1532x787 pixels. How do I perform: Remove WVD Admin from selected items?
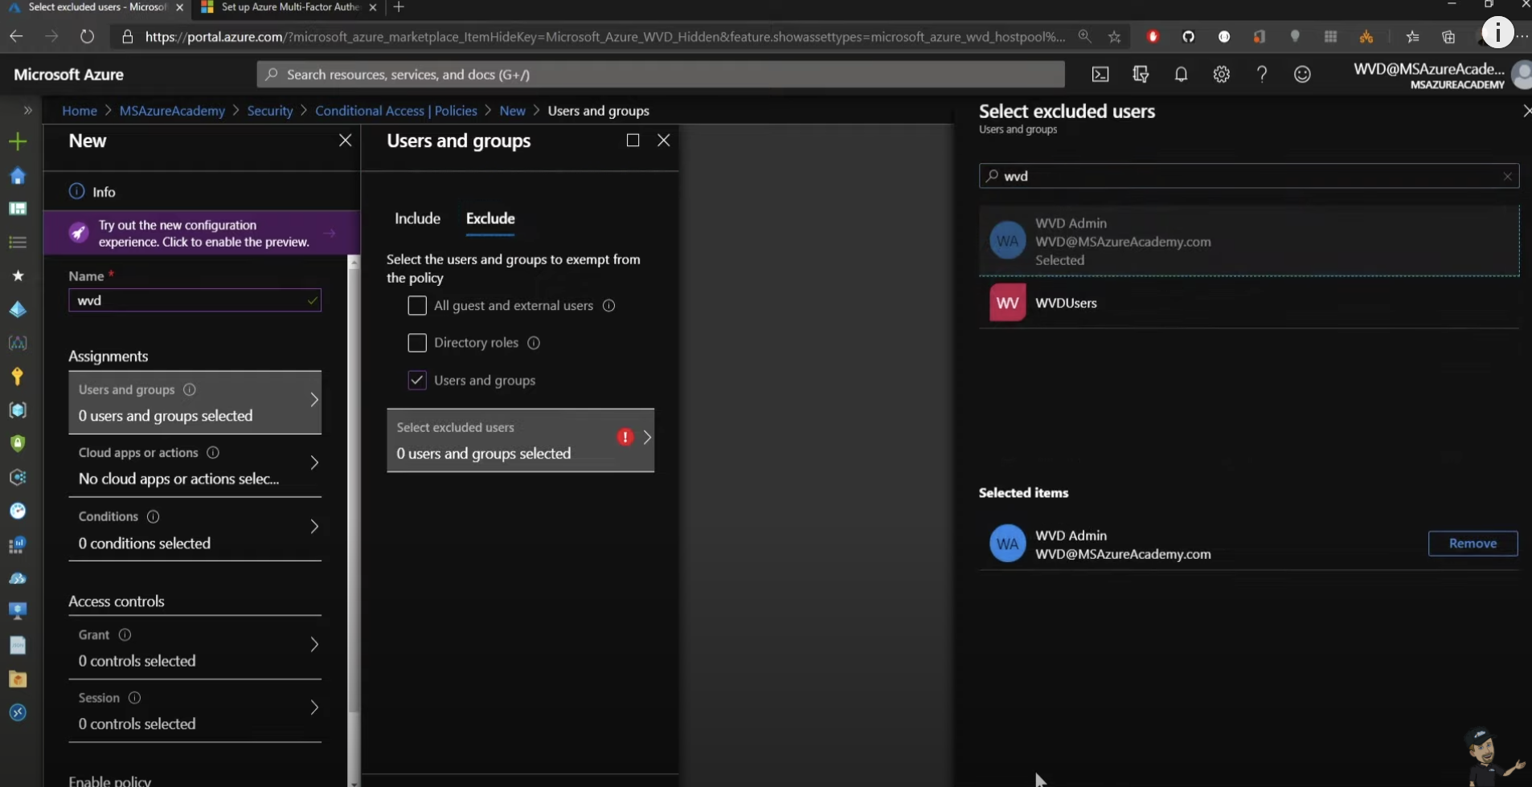[1472, 544]
